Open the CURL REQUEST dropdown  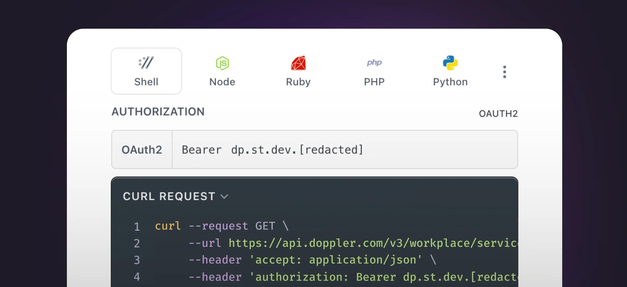[169, 196]
